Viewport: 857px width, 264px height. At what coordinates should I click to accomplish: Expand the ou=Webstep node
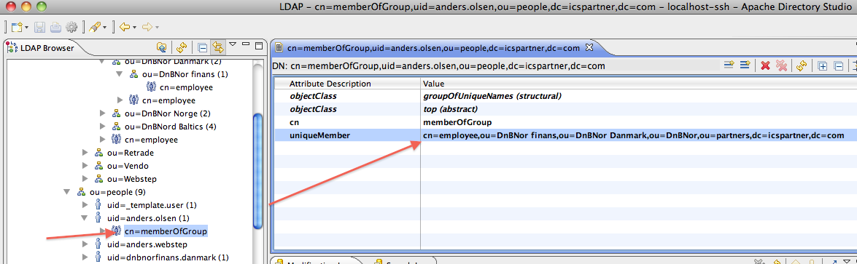pyautogui.click(x=85, y=179)
